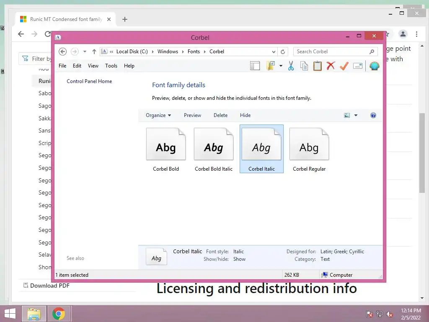Open Control Panel Home link
The height and width of the screenshot is (322, 429).
pyautogui.click(x=89, y=81)
